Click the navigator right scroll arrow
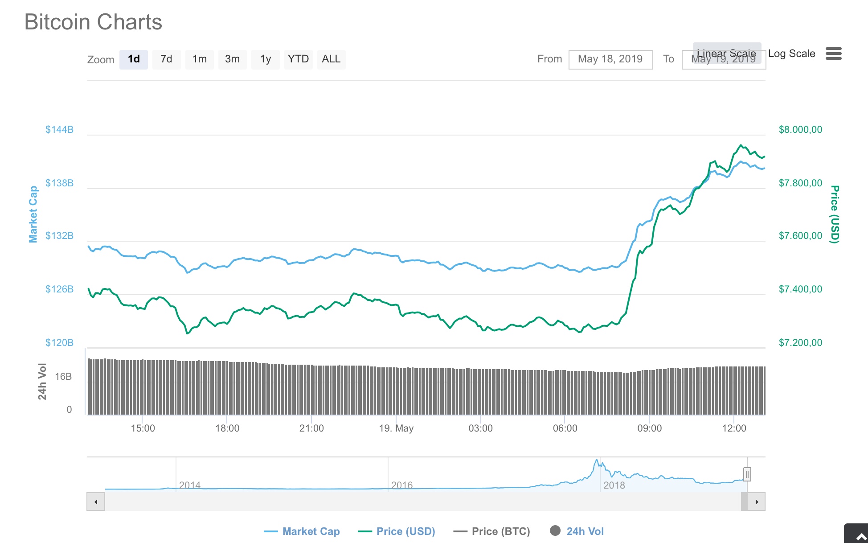 click(757, 502)
